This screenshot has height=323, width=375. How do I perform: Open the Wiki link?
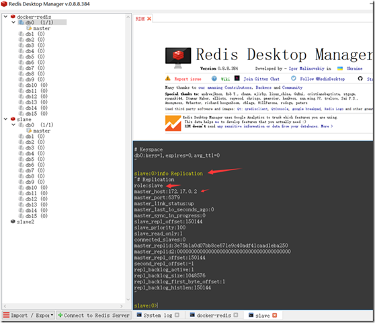225,79
